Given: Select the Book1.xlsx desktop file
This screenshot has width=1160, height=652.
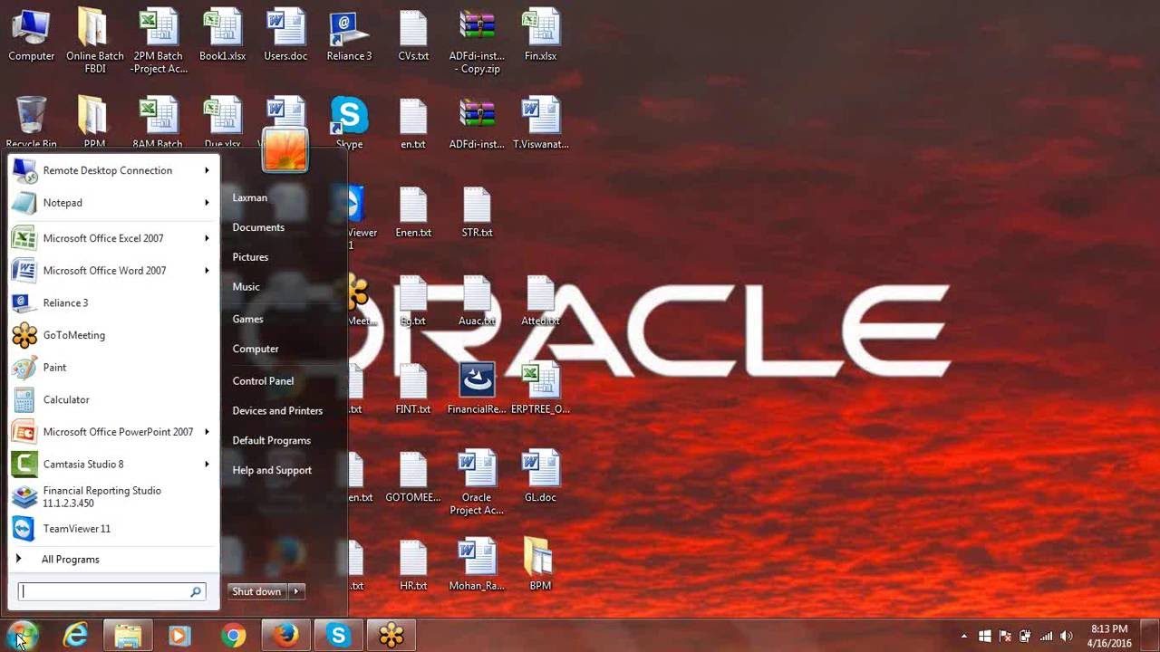Looking at the screenshot, I should [x=222, y=36].
